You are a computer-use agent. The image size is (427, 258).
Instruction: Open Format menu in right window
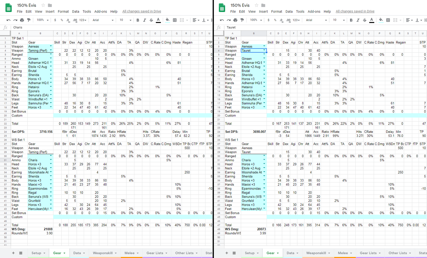pos(277,11)
